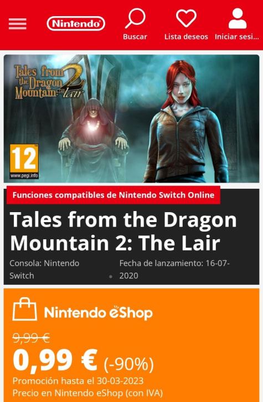Click the crossed-out 9,99 € price
Viewport: 263px width, 402px height.
point(31,338)
